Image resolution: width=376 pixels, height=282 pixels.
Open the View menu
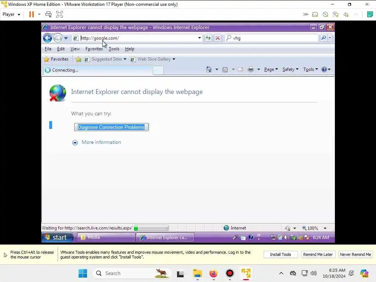pyautogui.click(x=75, y=49)
